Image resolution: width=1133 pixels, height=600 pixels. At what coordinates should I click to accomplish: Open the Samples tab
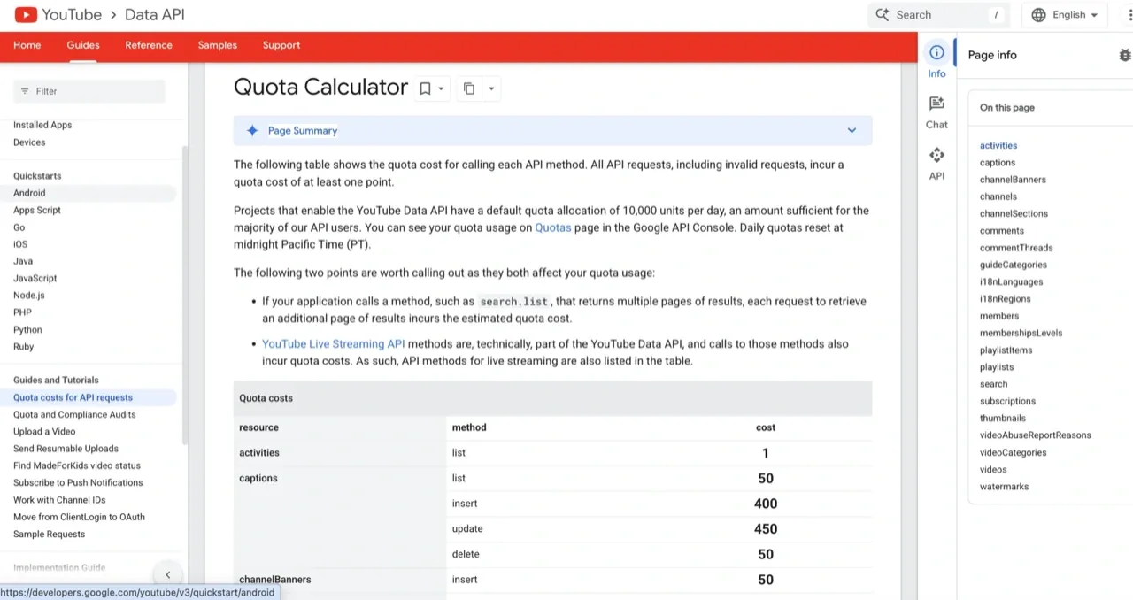[217, 45]
